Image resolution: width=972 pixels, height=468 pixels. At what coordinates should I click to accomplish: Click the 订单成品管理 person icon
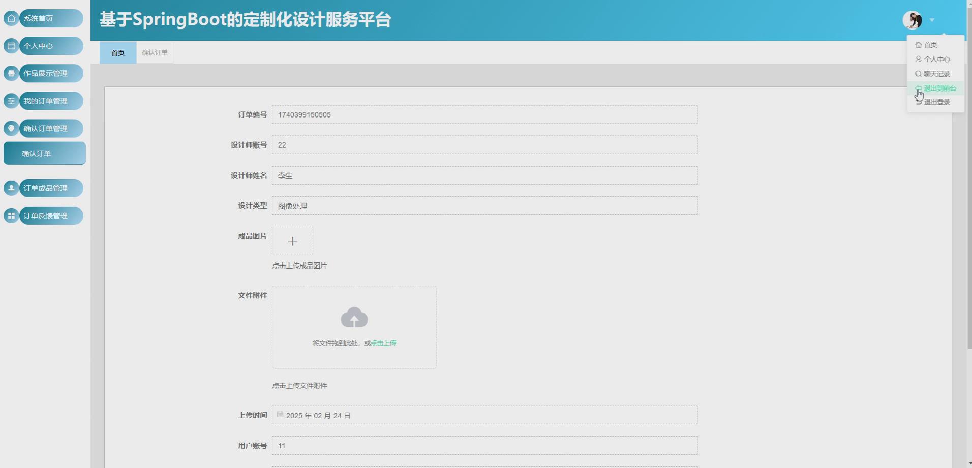click(x=11, y=188)
